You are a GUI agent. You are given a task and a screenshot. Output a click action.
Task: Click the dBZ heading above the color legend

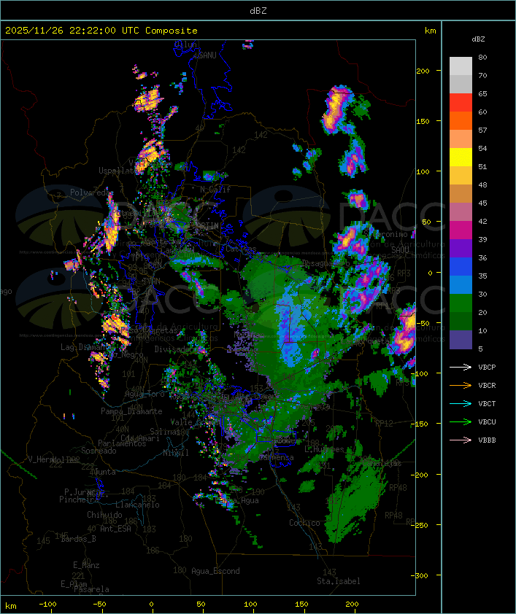[478, 39]
